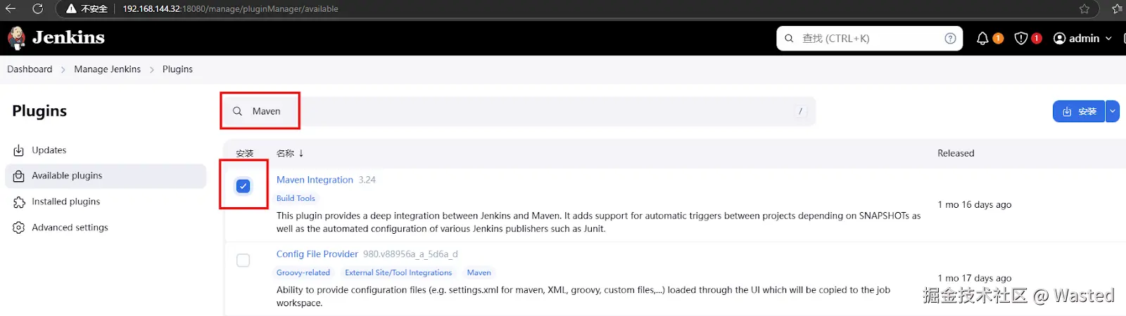Image resolution: width=1126 pixels, height=316 pixels.
Task: Click the blue 安装 install button
Action: [x=1079, y=111]
